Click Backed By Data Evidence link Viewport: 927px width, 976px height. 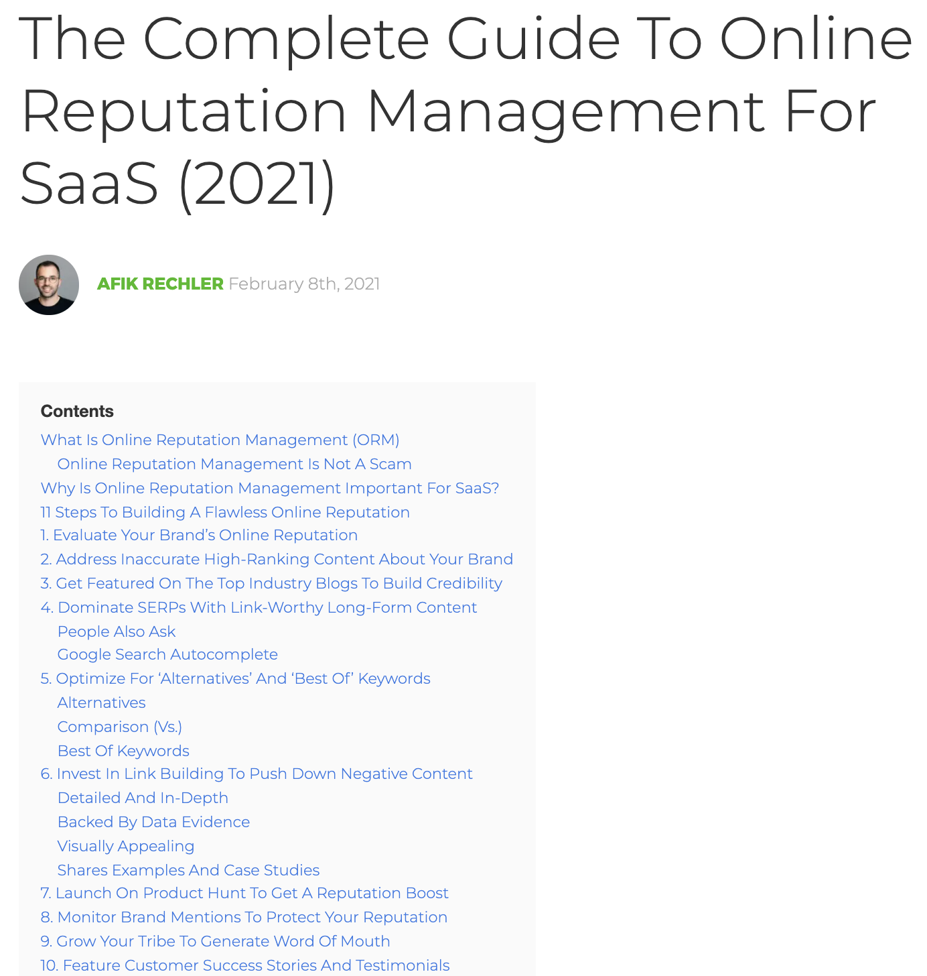[153, 822]
